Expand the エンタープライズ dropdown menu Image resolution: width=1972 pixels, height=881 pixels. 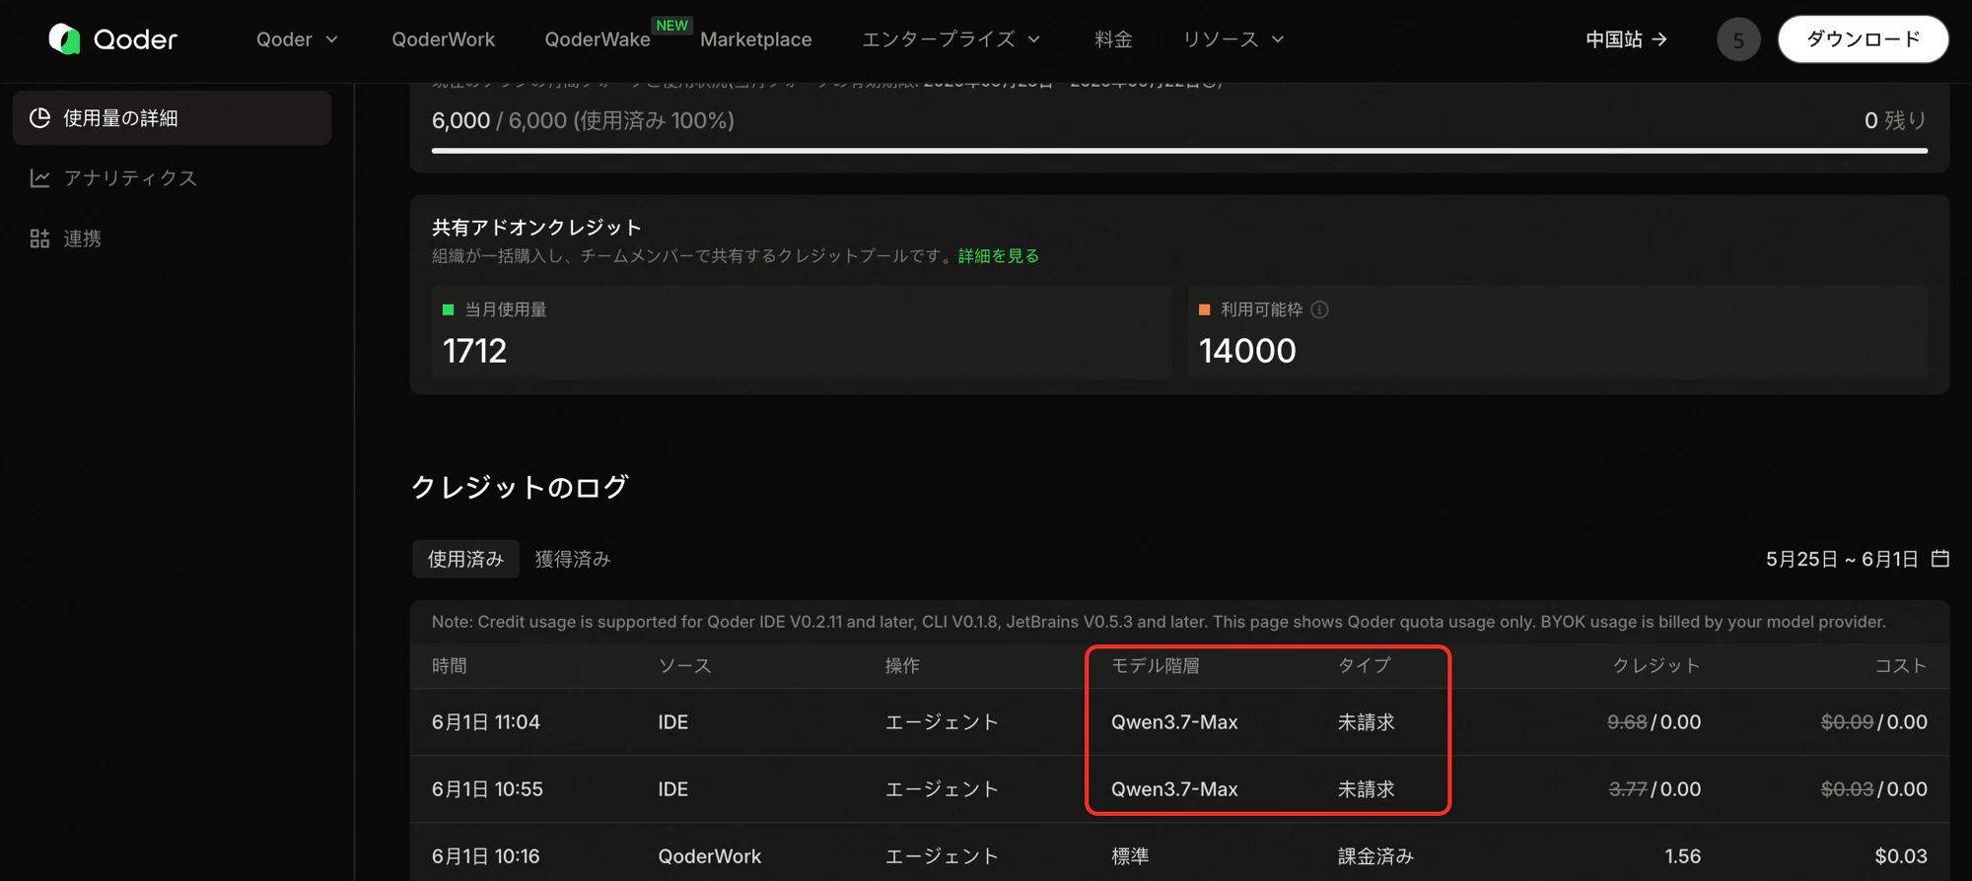951,39
